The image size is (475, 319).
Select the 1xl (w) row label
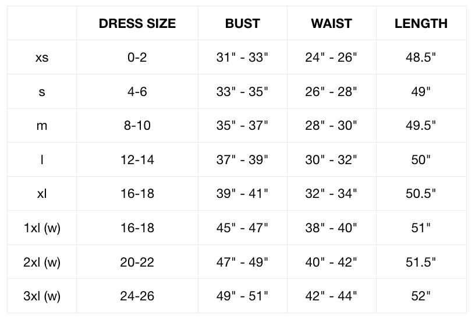tap(42, 228)
